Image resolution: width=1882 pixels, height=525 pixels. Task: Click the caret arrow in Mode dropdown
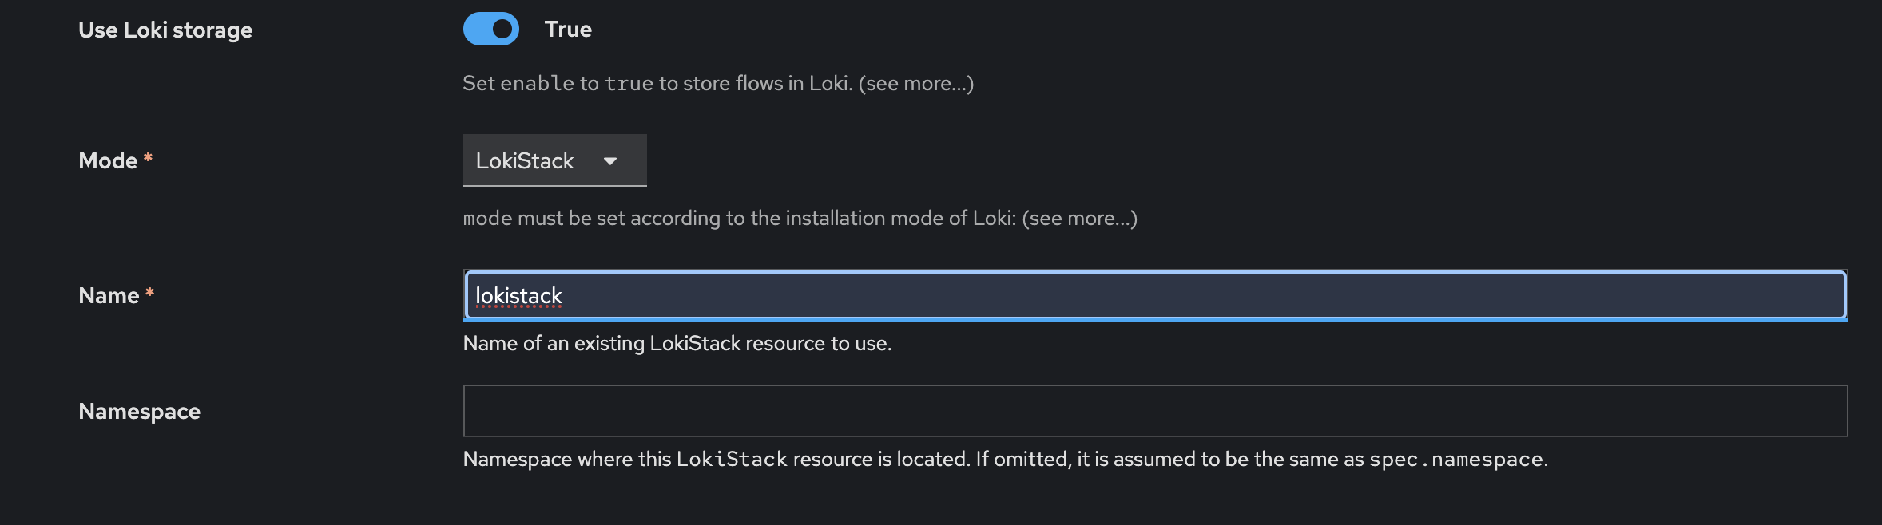tap(610, 161)
